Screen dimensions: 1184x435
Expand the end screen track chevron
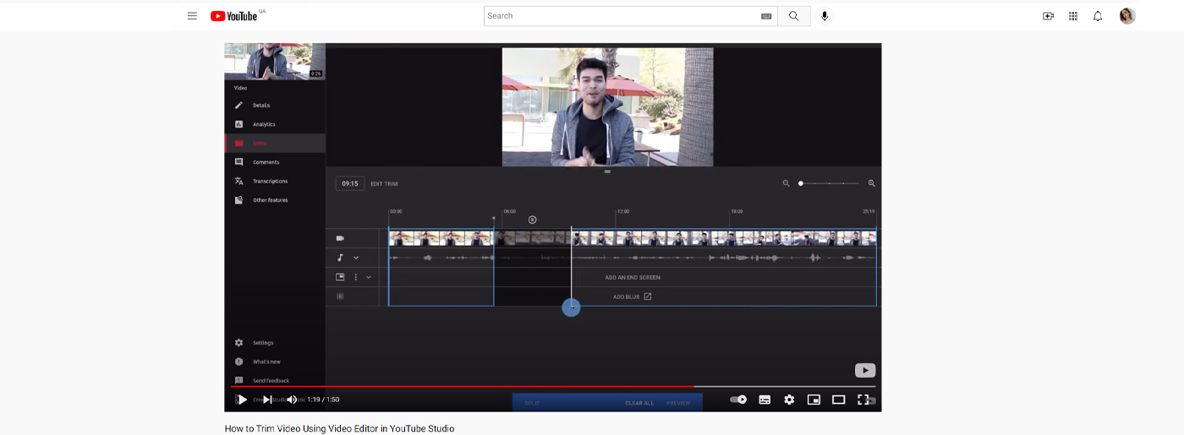pos(369,277)
